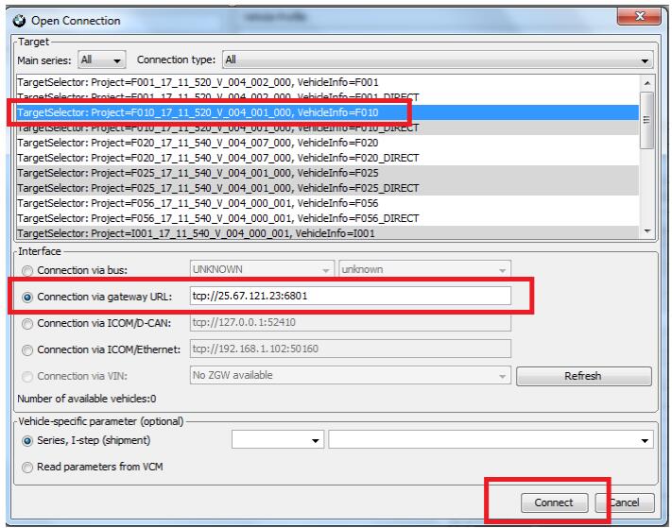Select the F001 target row without DIRECT
Screen dimensions: 672x528
[327, 82]
